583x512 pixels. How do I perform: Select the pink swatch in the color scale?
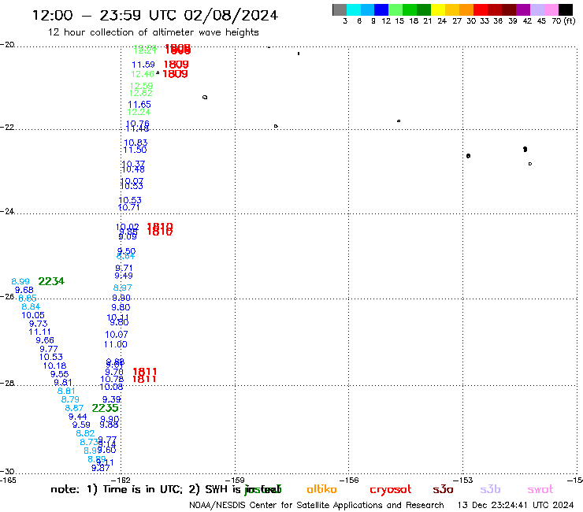click(551, 9)
